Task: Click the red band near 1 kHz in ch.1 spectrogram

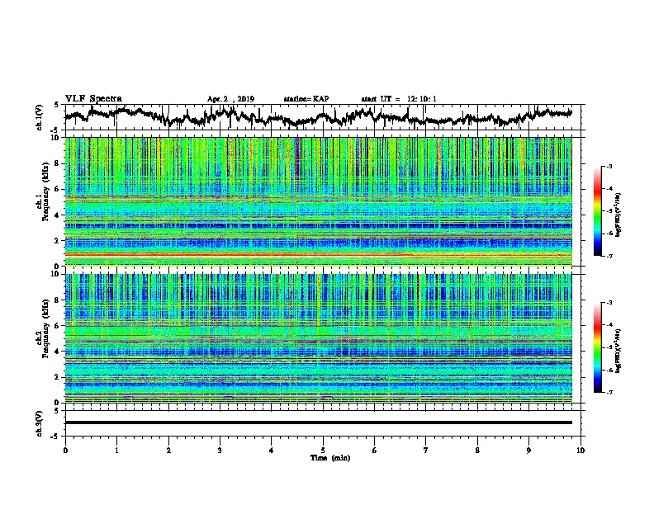Action: pyautogui.click(x=318, y=254)
